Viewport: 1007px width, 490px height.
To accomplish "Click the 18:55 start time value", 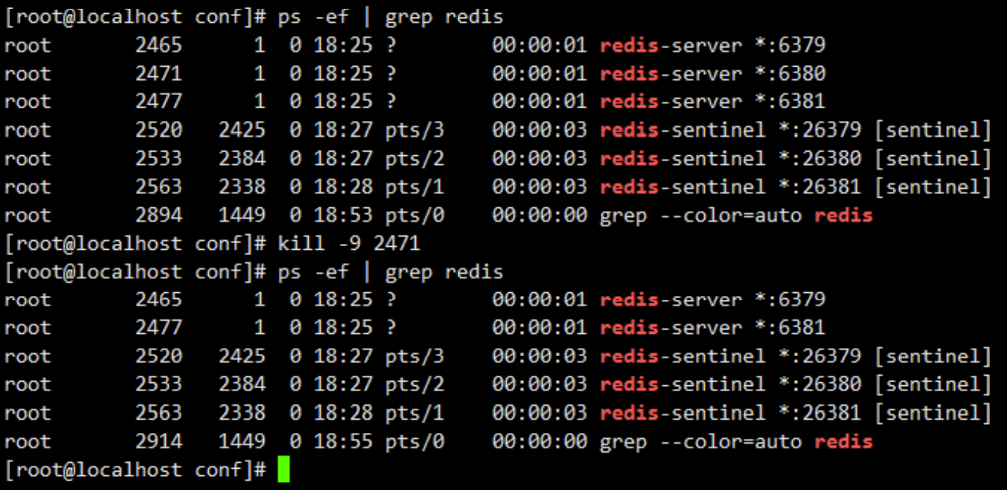I will tap(343, 442).
